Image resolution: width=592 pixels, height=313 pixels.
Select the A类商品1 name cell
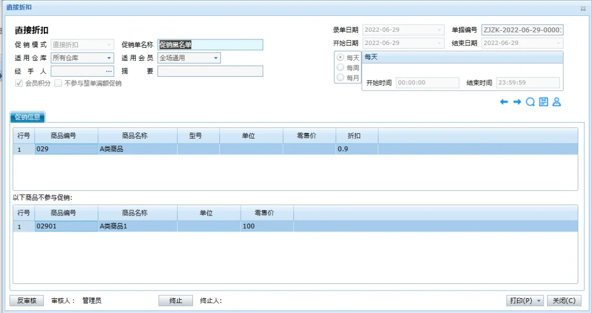point(138,226)
